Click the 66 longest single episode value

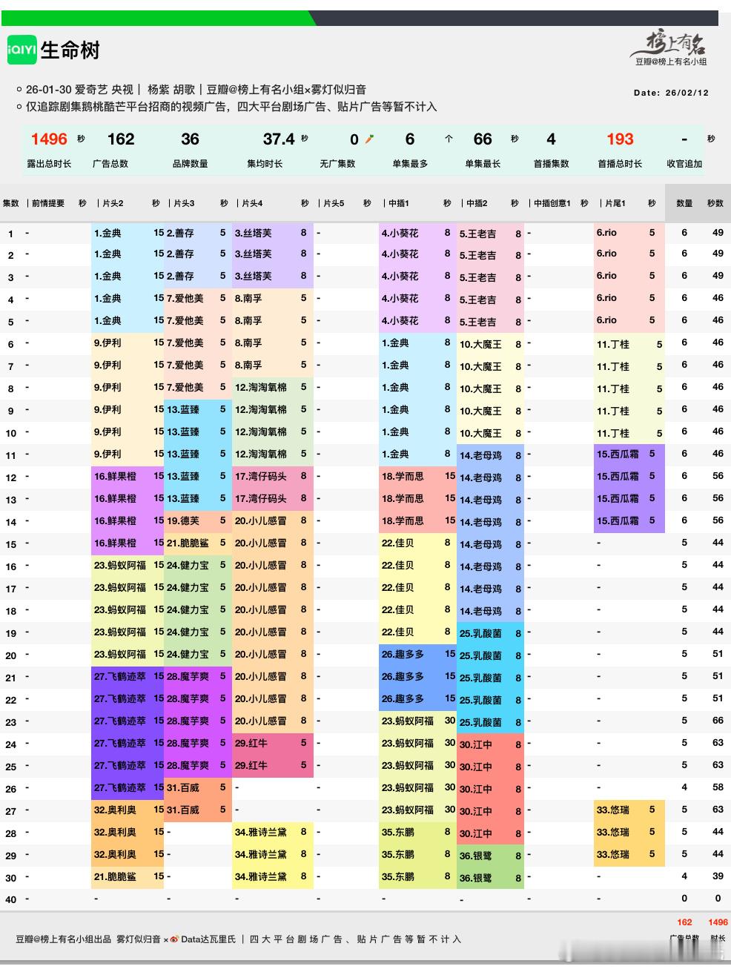point(482,139)
